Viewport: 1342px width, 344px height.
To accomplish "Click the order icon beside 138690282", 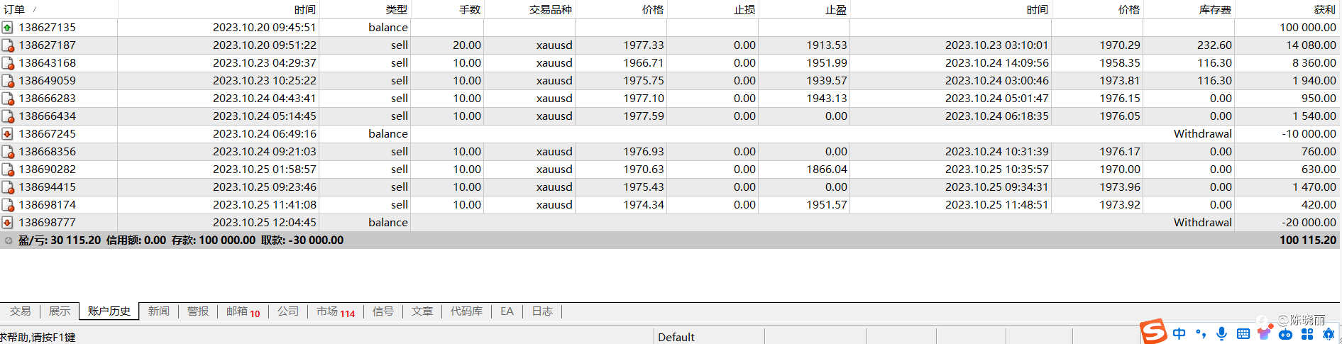I will [x=7, y=170].
